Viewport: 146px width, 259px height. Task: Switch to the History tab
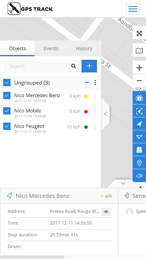(x=84, y=48)
